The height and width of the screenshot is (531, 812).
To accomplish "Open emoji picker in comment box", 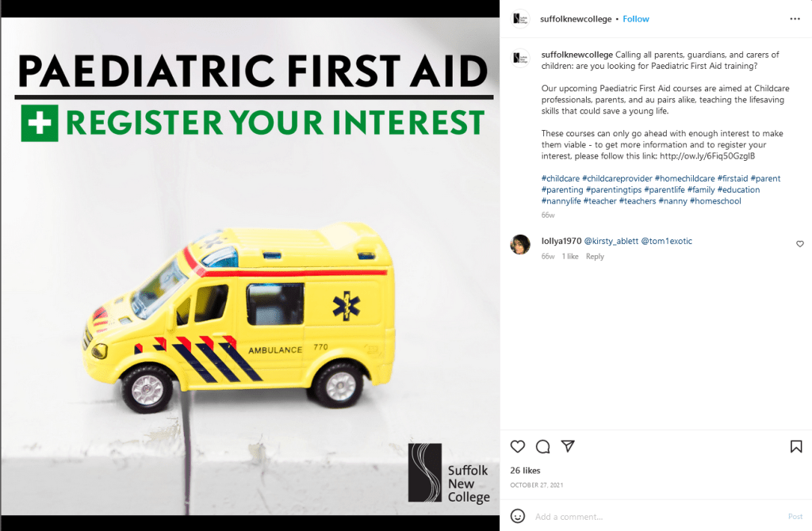I will pos(517,516).
